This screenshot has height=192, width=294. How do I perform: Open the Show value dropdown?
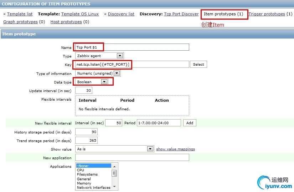[x=114, y=149]
